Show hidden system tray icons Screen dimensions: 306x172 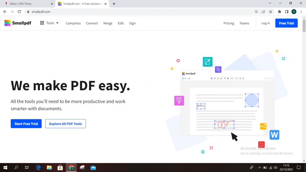tap(259, 167)
